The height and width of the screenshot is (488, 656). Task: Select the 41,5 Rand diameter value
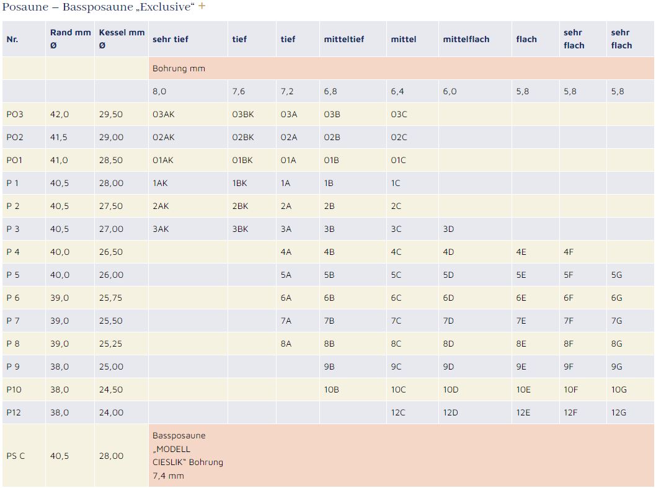click(59, 137)
